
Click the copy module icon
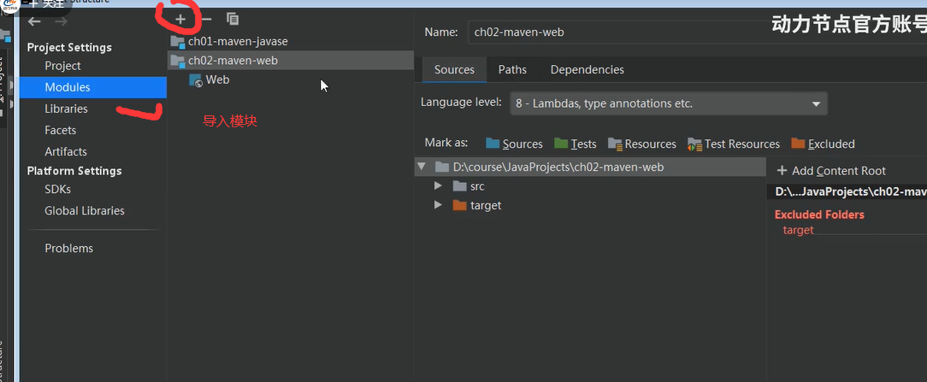pyautogui.click(x=233, y=19)
